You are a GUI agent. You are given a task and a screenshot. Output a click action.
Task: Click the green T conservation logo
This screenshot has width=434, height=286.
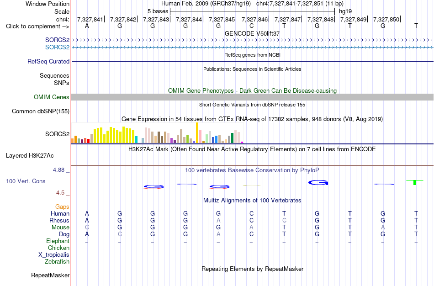[415, 182]
